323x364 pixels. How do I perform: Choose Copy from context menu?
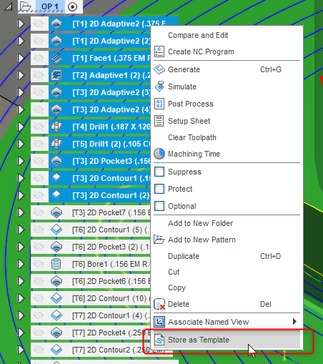click(x=177, y=288)
